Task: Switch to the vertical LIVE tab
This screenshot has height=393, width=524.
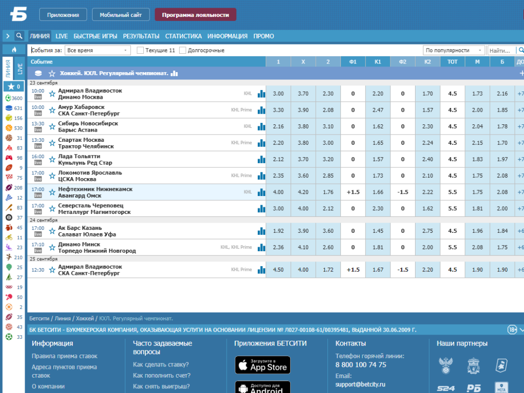Action: coord(20,69)
